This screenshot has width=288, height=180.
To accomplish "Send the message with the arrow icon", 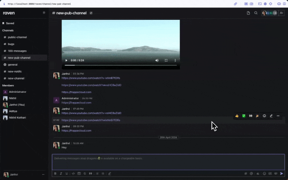I will [282, 174].
